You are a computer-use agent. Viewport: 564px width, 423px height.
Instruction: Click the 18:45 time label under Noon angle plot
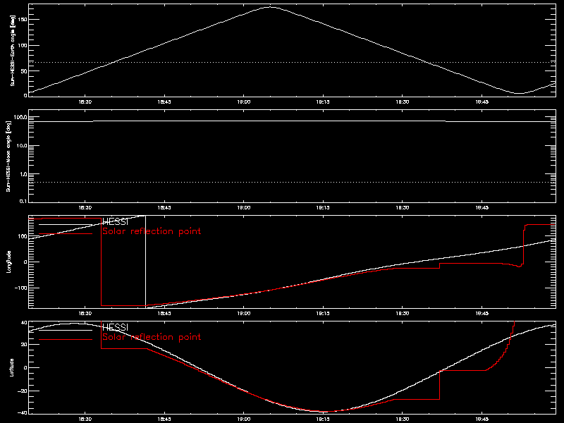(164, 207)
